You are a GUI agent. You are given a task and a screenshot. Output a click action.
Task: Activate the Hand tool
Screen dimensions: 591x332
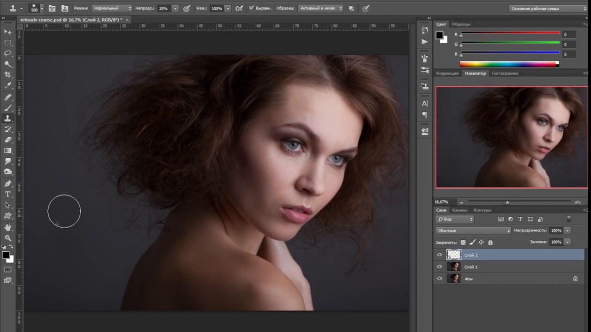tap(8, 227)
